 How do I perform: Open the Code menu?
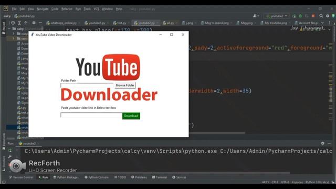(55, 9)
